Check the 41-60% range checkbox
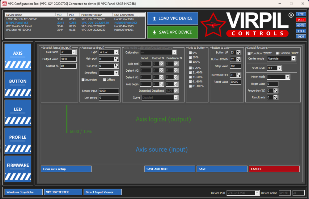 pyautogui.click(x=190, y=77)
